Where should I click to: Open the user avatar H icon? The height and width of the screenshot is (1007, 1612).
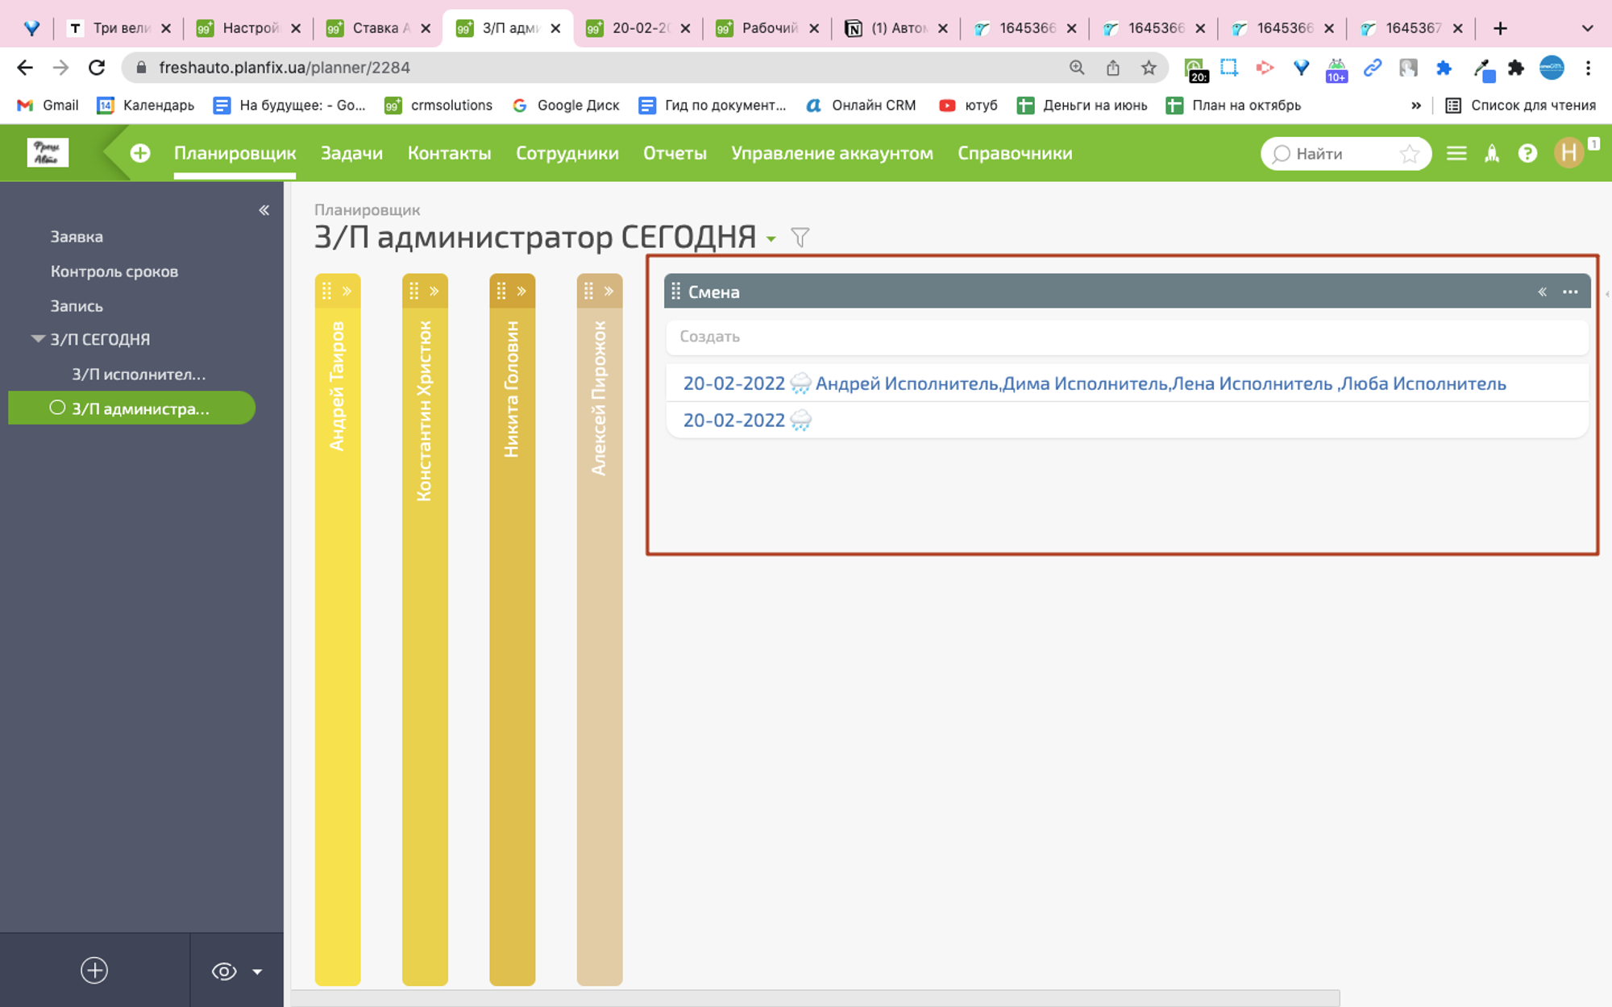[1568, 153]
